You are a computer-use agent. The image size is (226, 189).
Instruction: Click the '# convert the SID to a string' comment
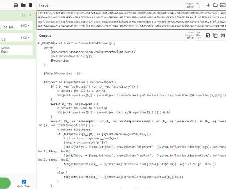pos(81,91)
